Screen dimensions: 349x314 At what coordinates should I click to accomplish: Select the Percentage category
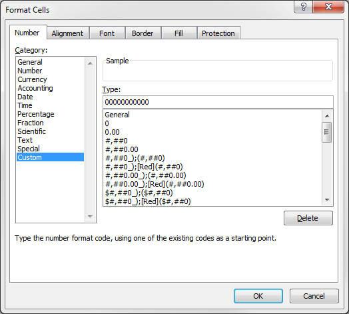click(36, 114)
